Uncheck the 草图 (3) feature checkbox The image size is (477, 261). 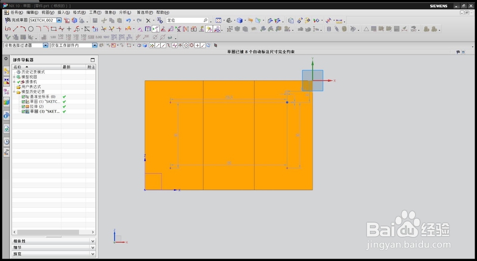23,112
